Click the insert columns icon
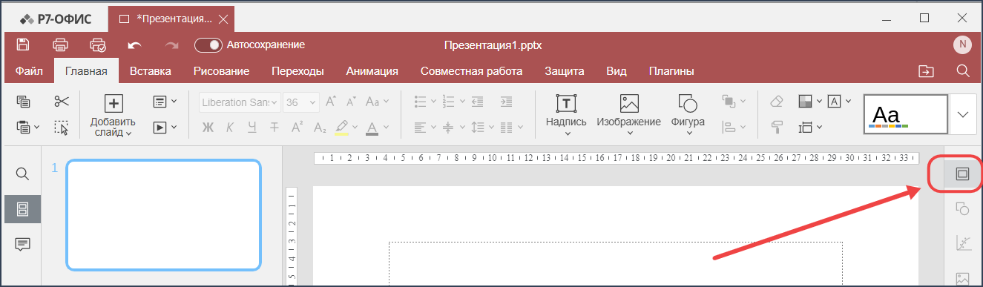The width and height of the screenshot is (983, 287). (506, 128)
